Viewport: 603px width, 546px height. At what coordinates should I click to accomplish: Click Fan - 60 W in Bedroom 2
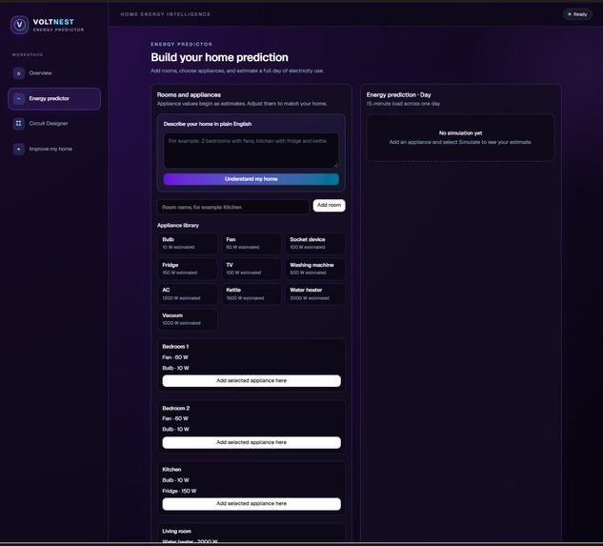(175, 418)
